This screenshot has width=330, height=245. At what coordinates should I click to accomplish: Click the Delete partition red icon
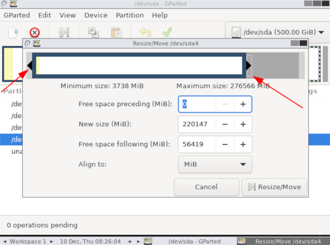pos(34,32)
